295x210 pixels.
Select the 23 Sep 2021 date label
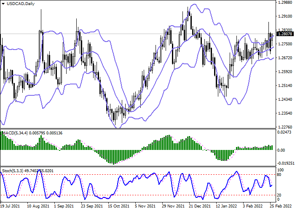92,206
